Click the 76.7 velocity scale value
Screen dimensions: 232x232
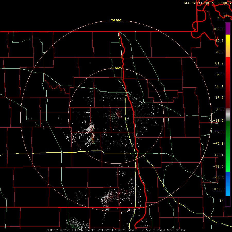coord(219,52)
